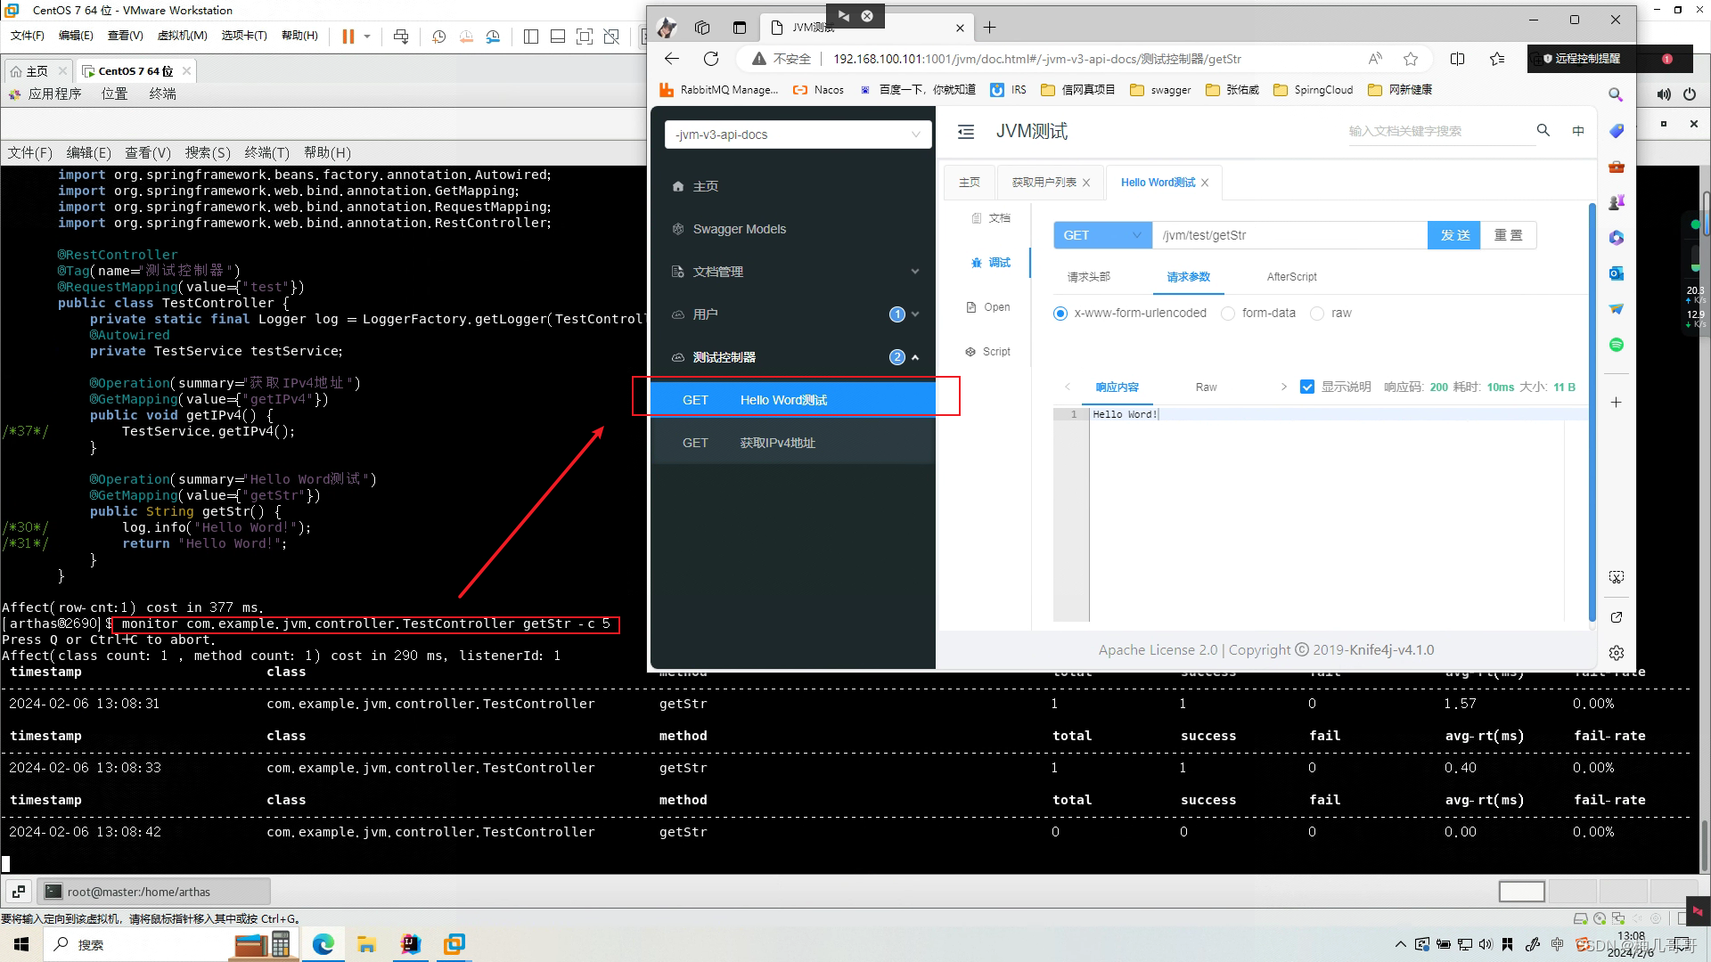Open Edge split screen icon
1711x962 pixels.
(1457, 59)
